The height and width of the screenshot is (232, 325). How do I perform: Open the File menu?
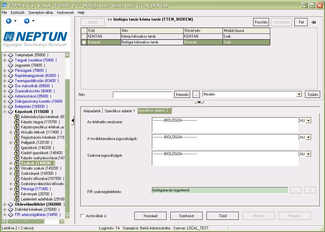click(4, 13)
